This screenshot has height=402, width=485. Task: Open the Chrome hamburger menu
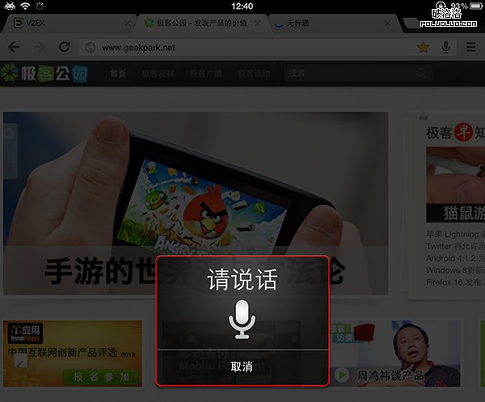click(x=470, y=48)
